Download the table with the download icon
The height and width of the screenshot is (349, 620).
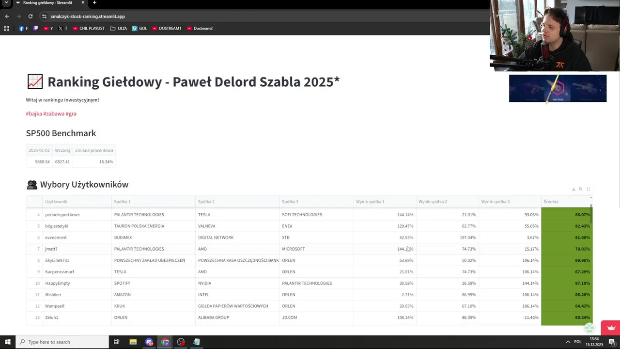tap(573, 189)
